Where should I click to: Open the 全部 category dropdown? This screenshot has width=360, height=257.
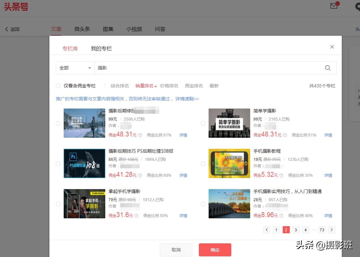click(x=75, y=68)
